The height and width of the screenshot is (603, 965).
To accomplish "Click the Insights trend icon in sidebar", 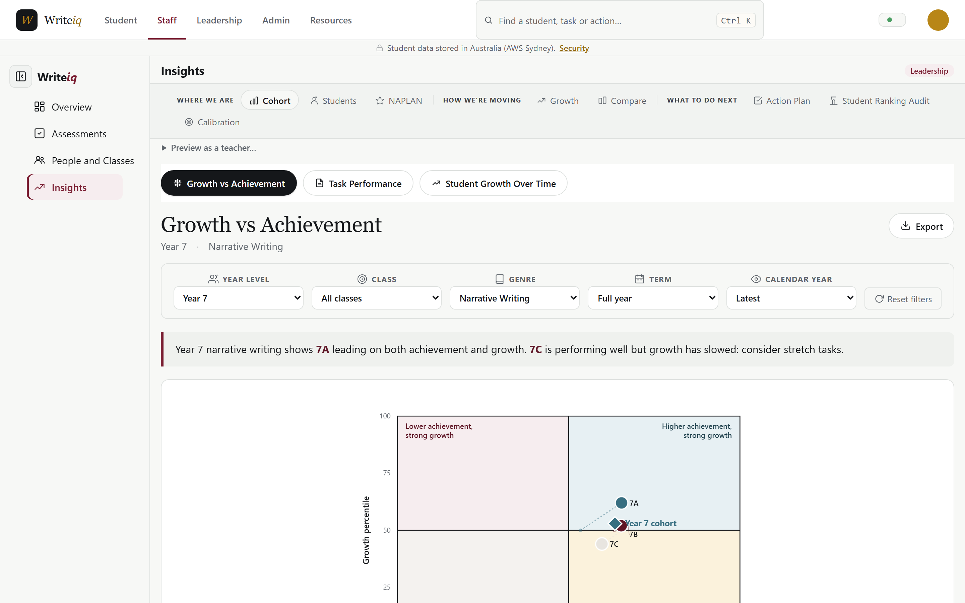I will point(40,187).
